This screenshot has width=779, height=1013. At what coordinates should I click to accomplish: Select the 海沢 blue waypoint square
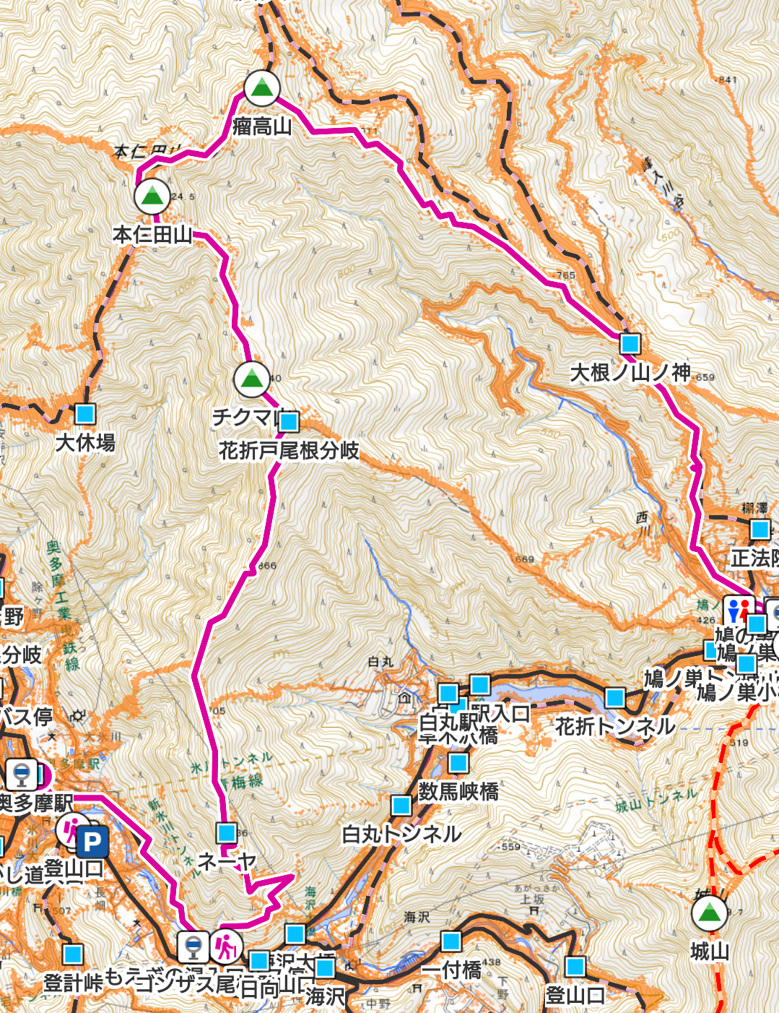click(325, 968)
